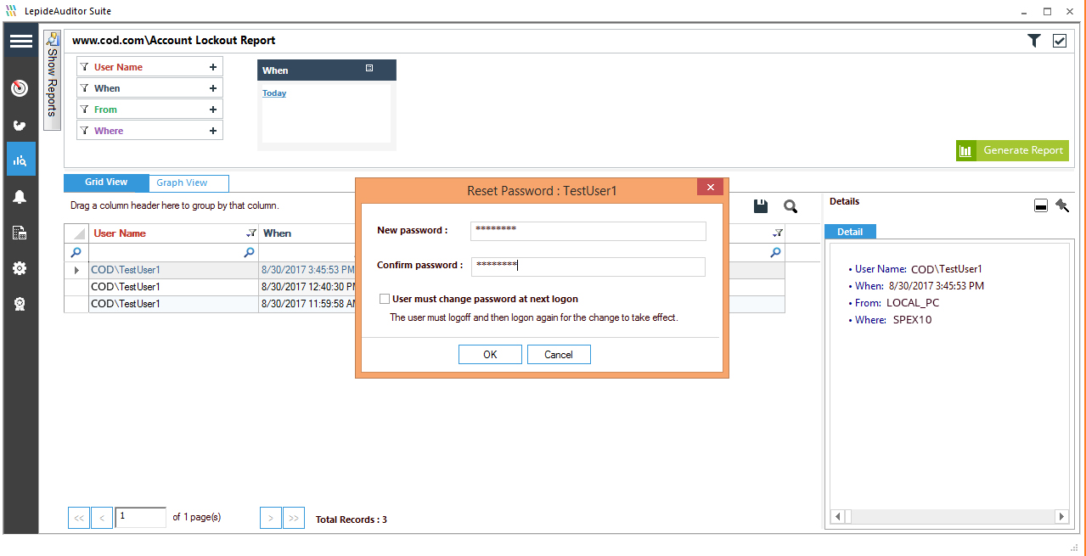Click the filter funnel icon on the User Name grid column
Image resolution: width=1086 pixels, height=556 pixels.
point(250,233)
